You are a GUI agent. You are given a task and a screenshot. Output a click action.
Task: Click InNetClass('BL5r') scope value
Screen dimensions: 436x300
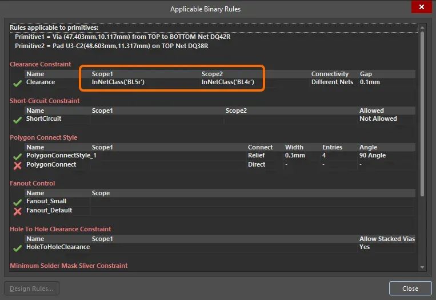(118, 82)
